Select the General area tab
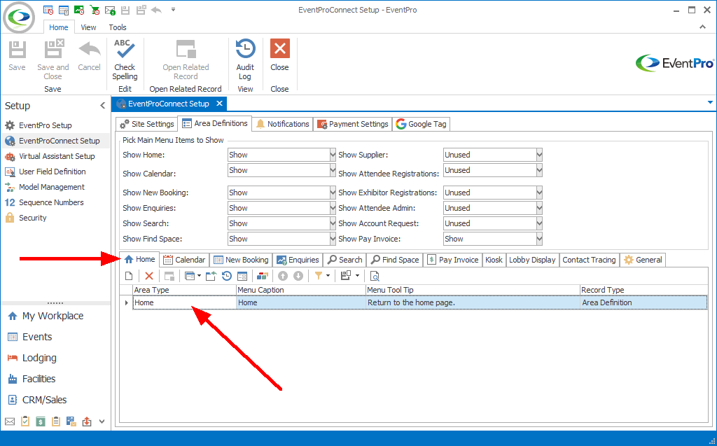 click(x=643, y=260)
